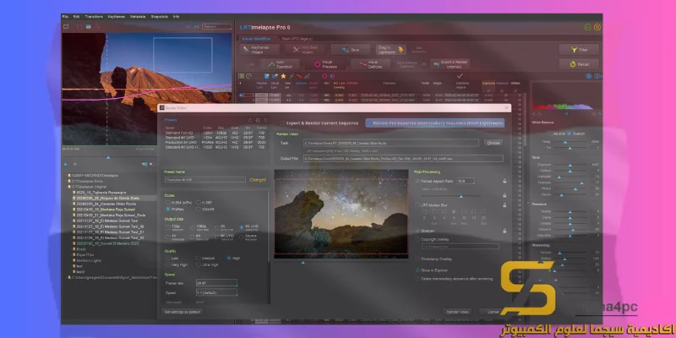Select H.265 codec option
The image size is (676, 338).
(199, 202)
